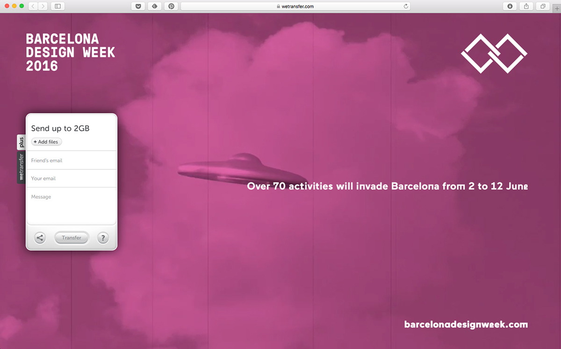Click the Transfer button
This screenshot has height=349, width=561.
72,238
